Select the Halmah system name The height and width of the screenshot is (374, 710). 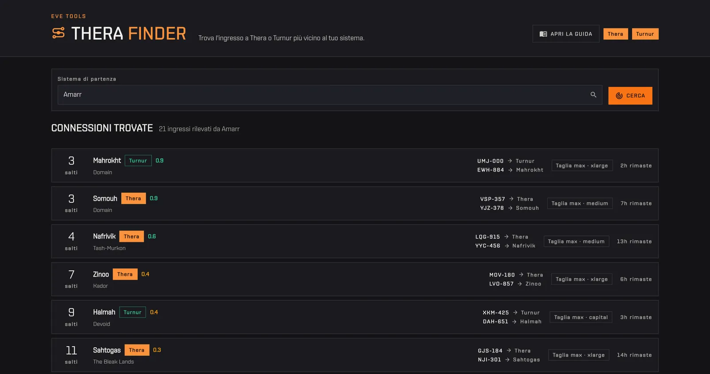(104, 312)
